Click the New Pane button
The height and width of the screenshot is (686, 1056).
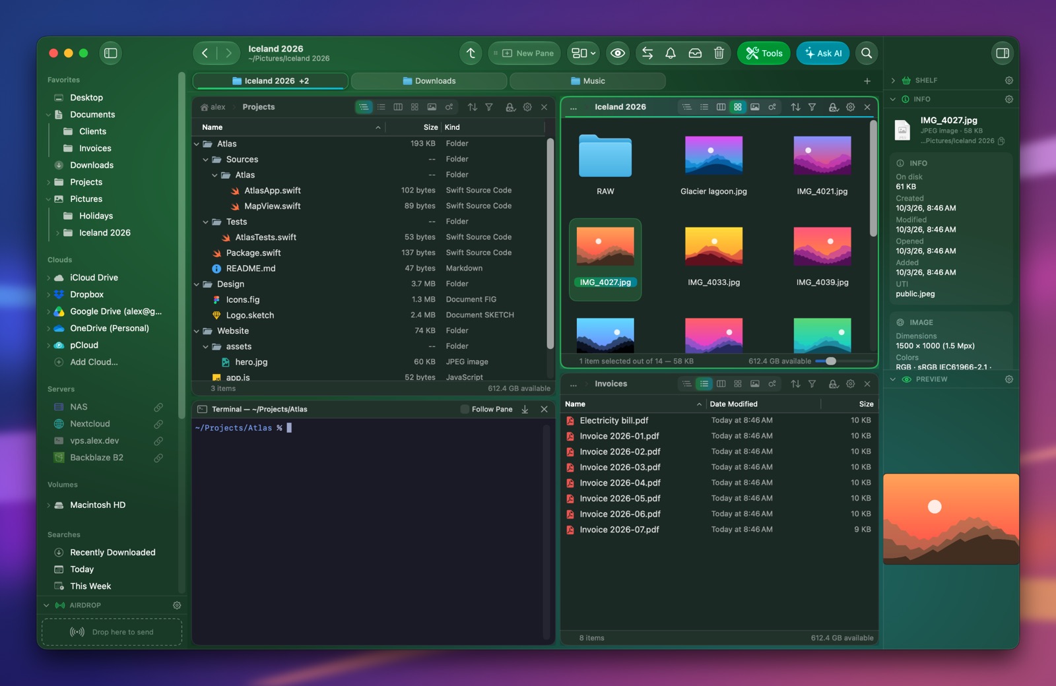(525, 53)
